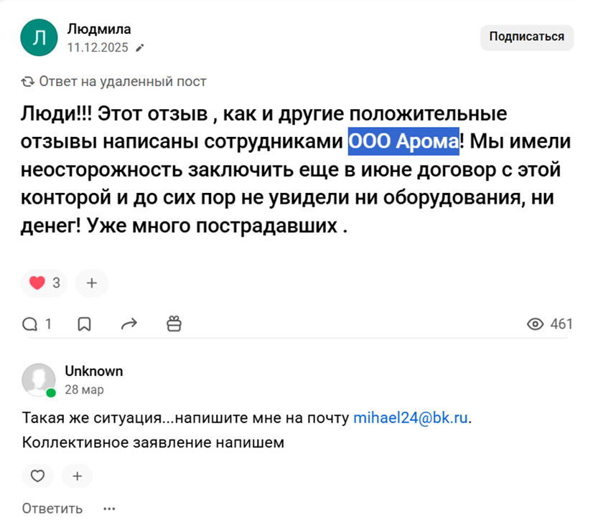Add a reaction to Людмила's post
The width and height of the screenshot is (603, 520).
point(91,283)
